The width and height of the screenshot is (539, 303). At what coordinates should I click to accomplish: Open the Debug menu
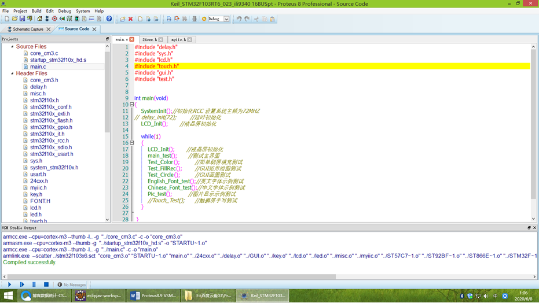click(65, 11)
